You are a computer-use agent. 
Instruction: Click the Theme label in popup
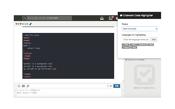[125, 24]
